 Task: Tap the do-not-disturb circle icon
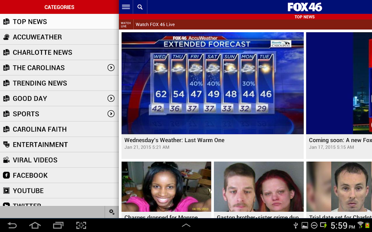[314, 225]
